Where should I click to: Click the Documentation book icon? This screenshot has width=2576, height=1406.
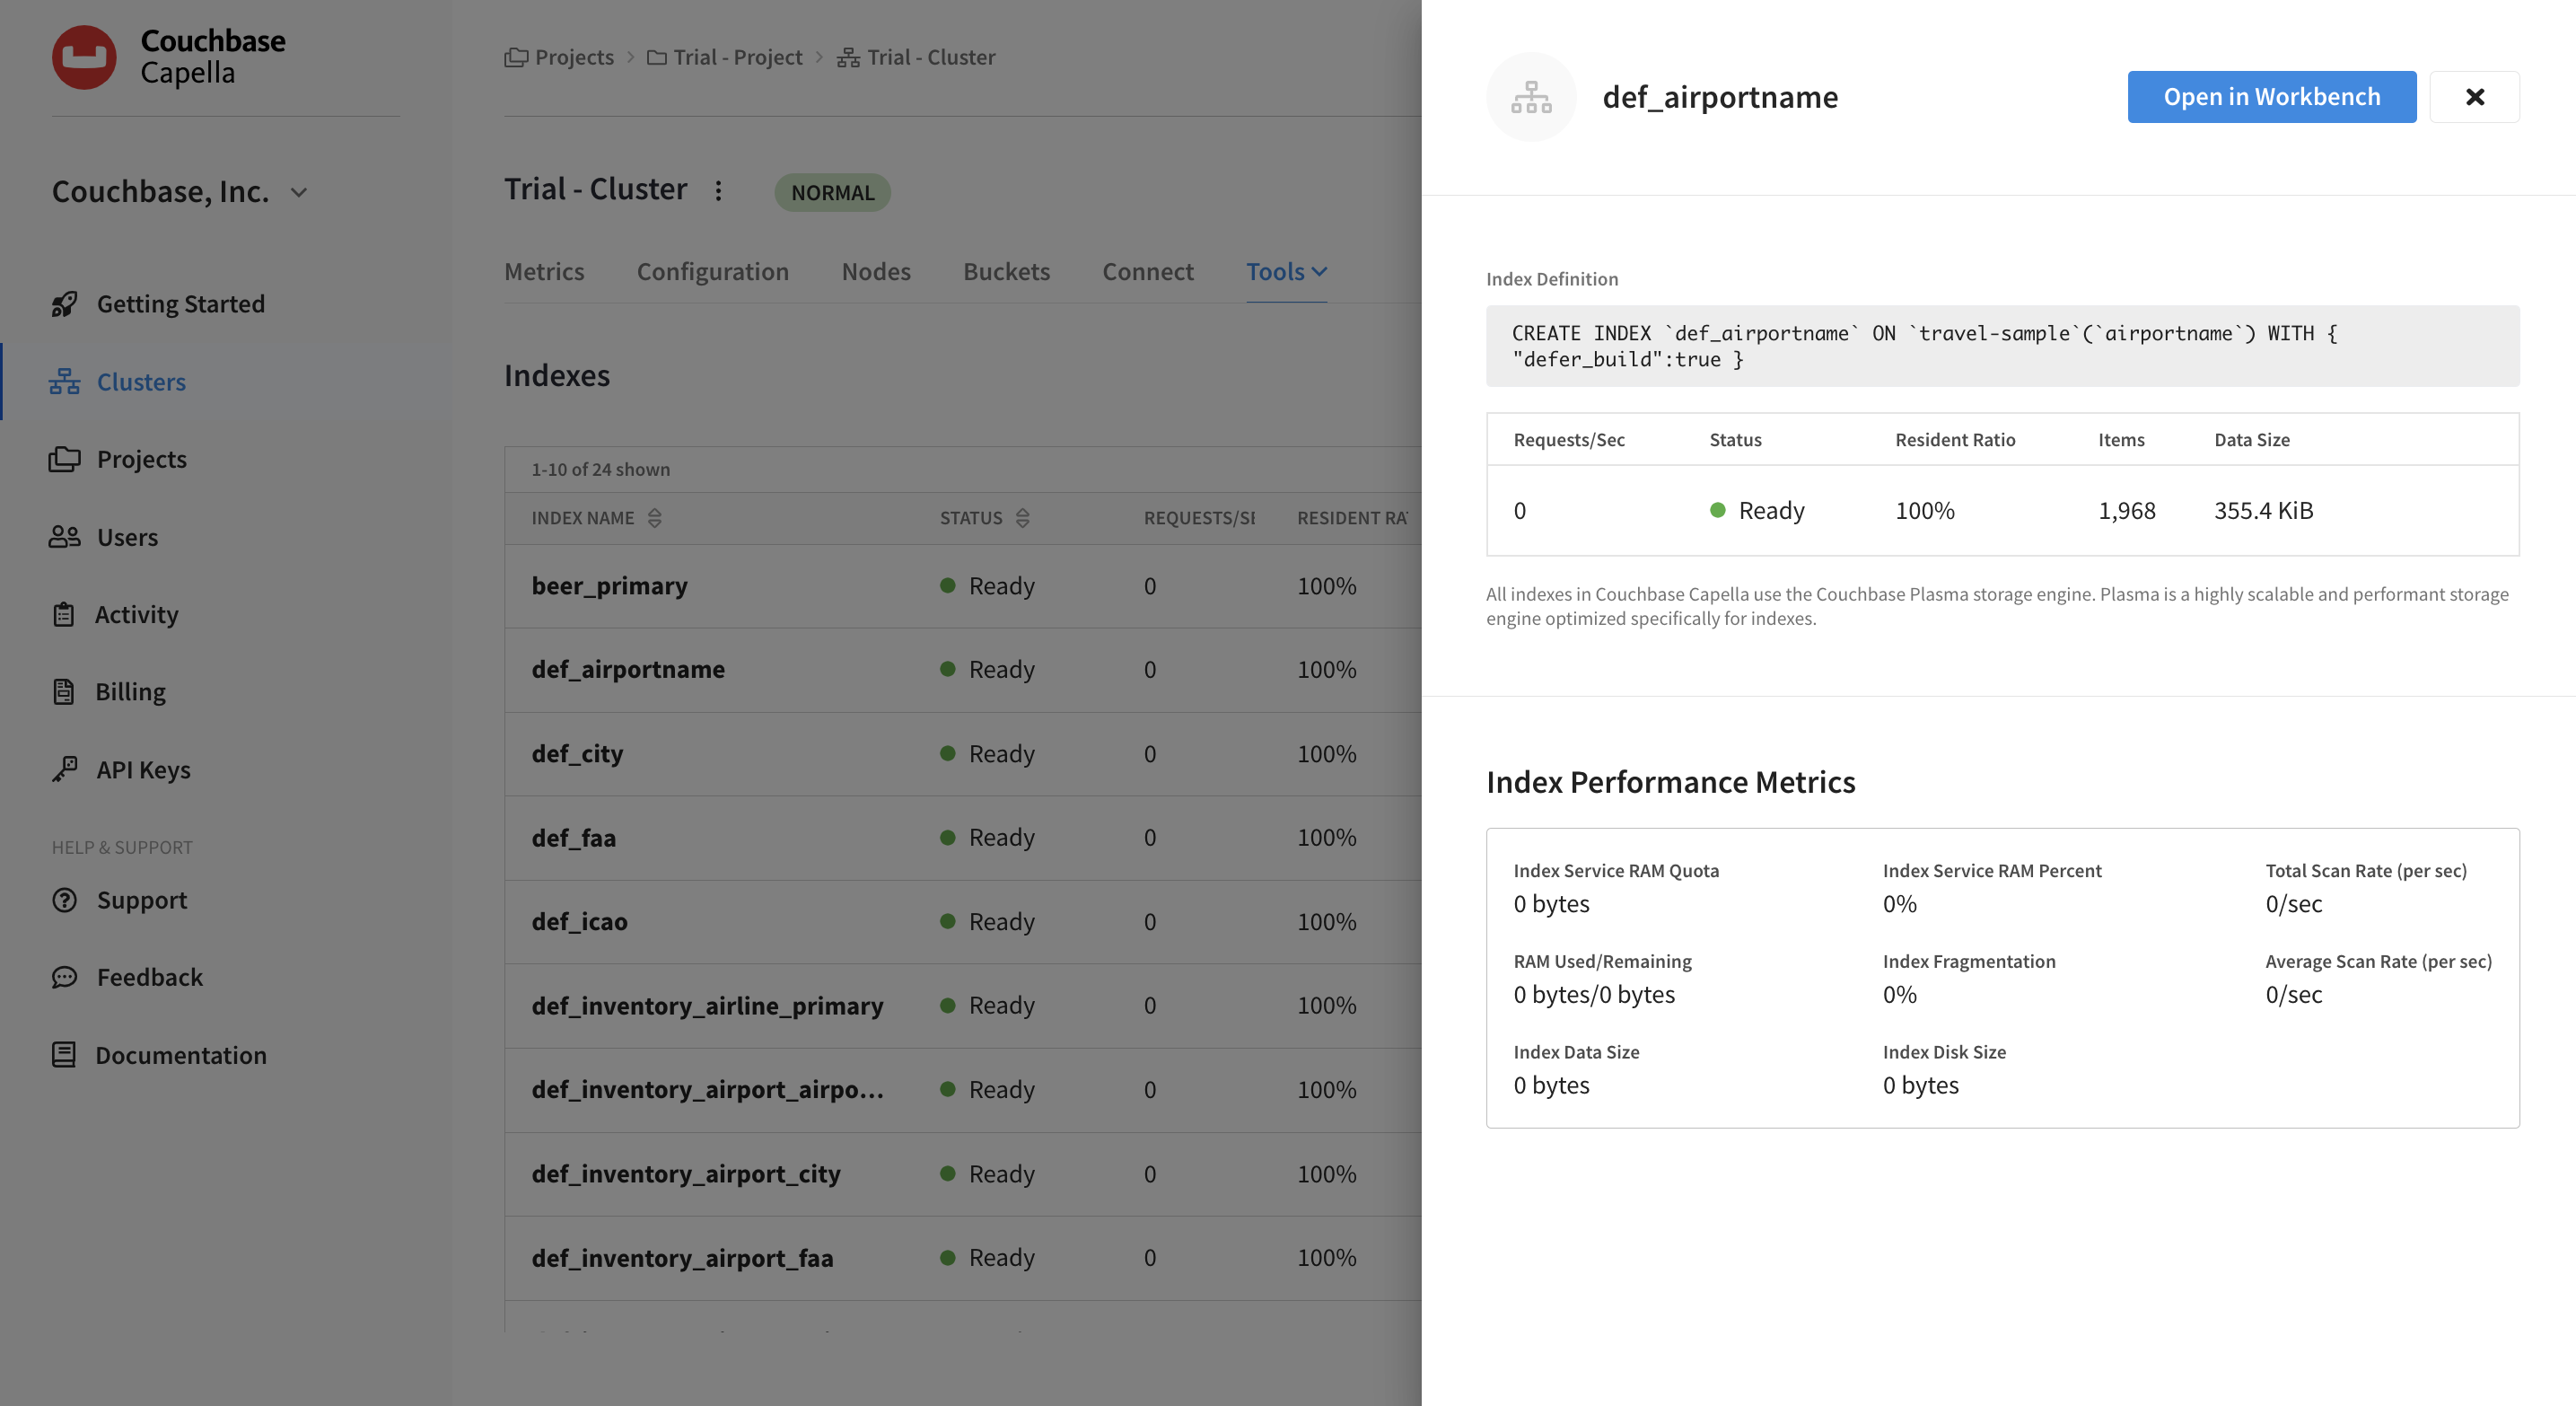[x=64, y=1055]
